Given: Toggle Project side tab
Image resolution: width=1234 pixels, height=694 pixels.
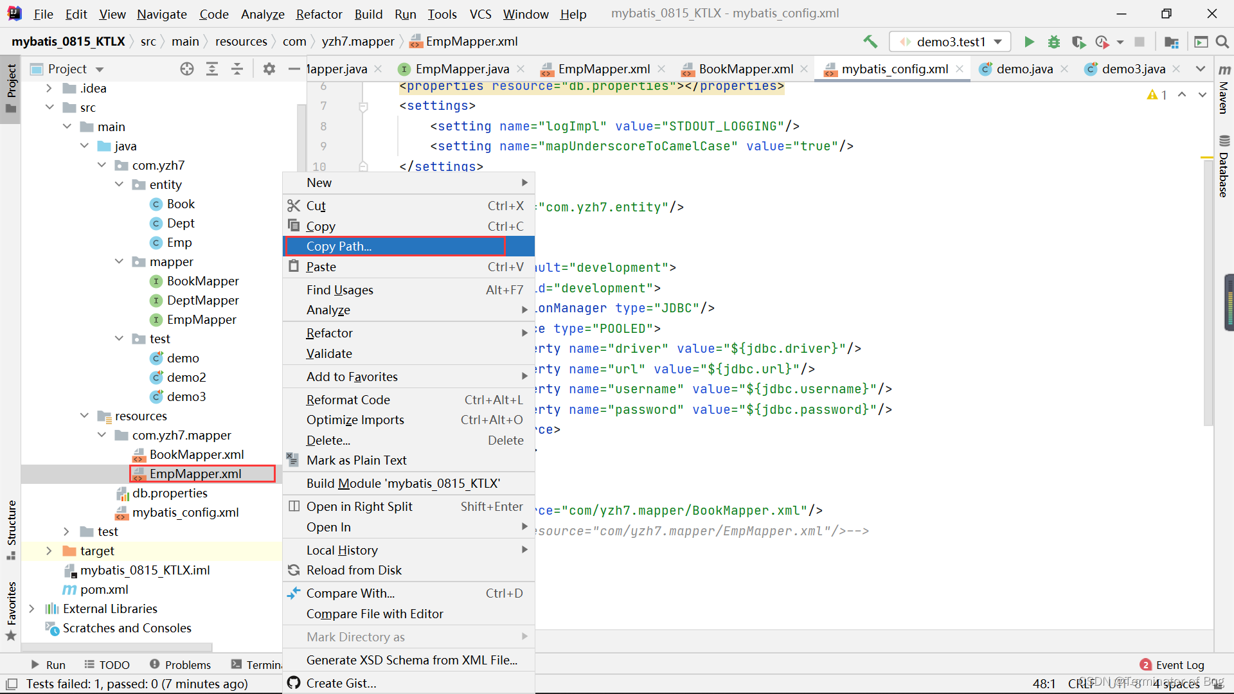Looking at the screenshot, I should tap(11, 89).
